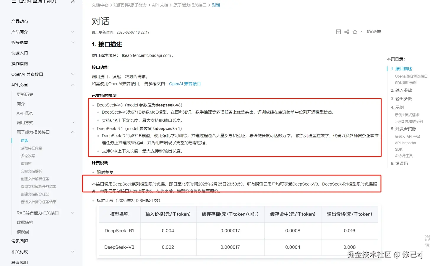Click the 输入价格(元/千token) column header

coord(168,214)
